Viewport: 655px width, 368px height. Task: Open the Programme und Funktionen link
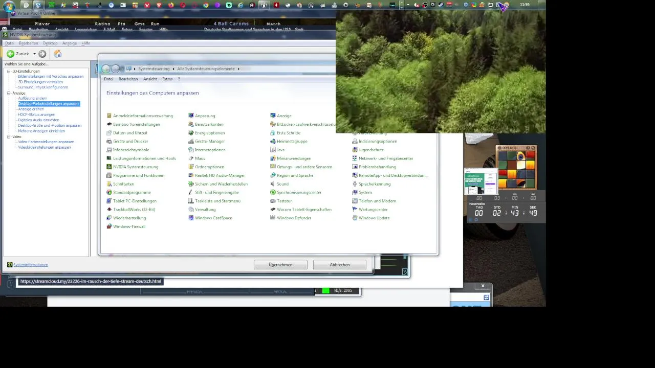pos(139,175)
